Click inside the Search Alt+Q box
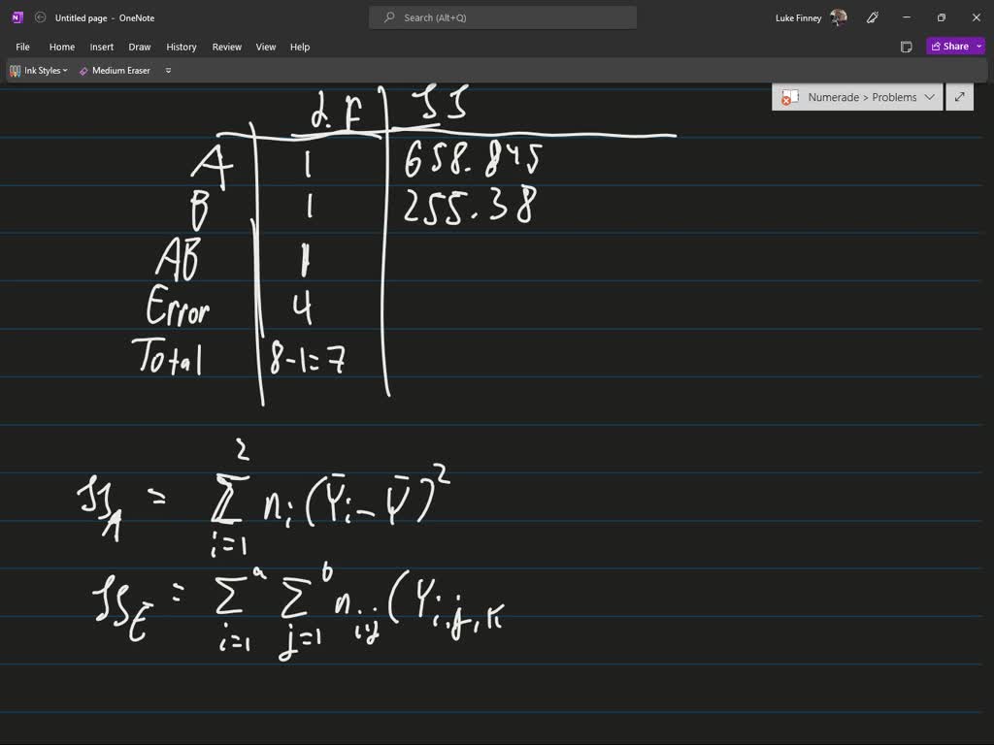The height and width of the screenshot is (745, 994). [x=502, y=16]
